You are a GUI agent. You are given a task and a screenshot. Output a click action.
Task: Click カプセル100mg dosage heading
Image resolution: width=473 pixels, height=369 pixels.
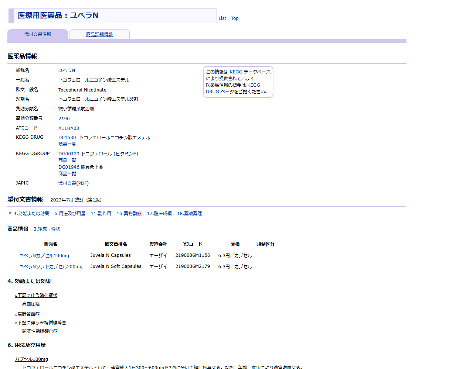tap(31, 359)
